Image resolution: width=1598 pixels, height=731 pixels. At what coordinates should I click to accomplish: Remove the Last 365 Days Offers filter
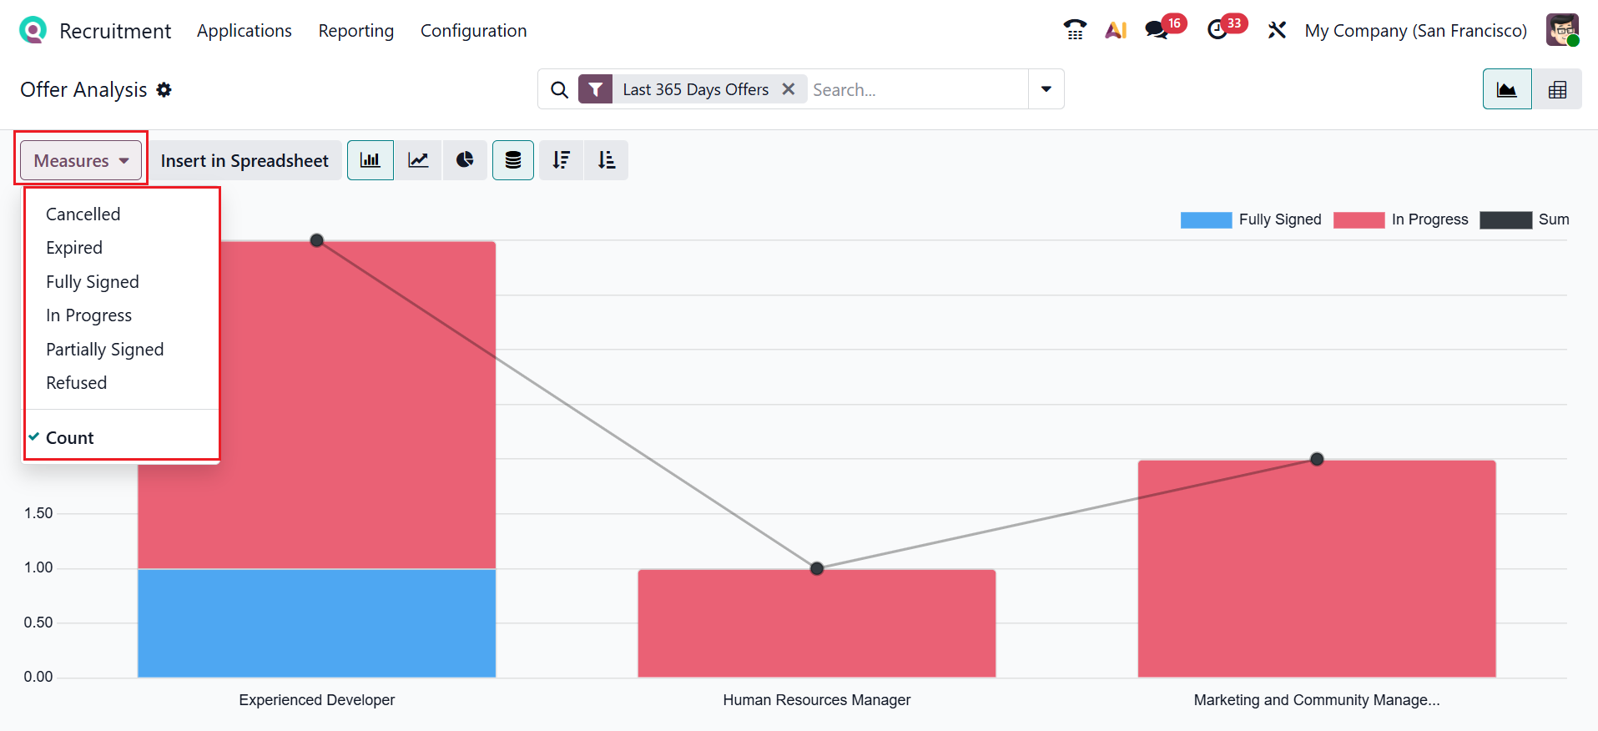point(788,89)
